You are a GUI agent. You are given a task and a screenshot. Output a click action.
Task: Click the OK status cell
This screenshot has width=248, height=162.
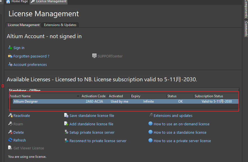180,101
